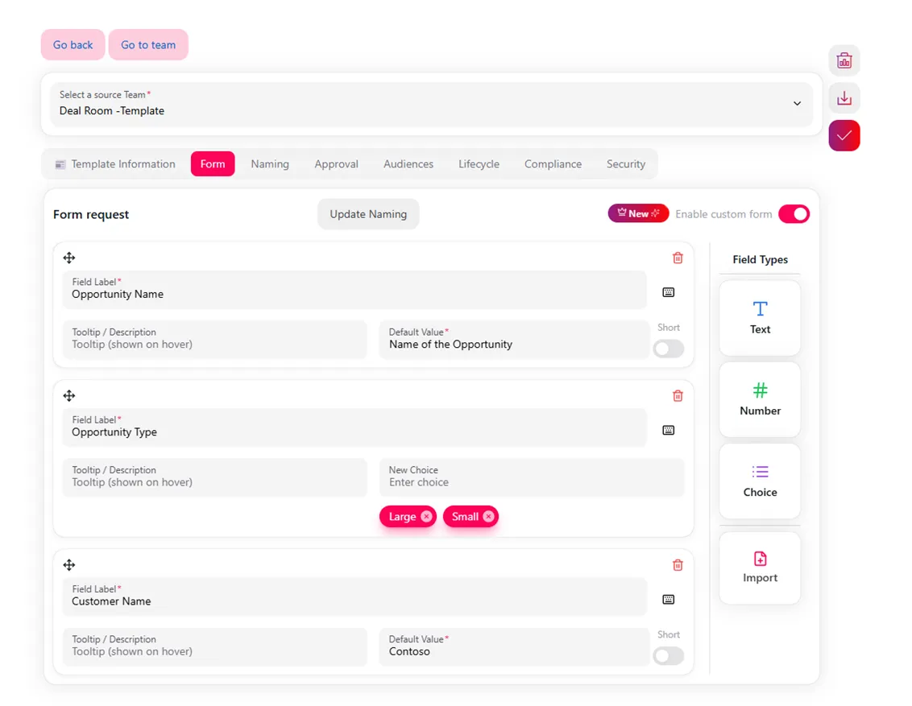Toggle Short for Opportunity Name field

(669, 349)
